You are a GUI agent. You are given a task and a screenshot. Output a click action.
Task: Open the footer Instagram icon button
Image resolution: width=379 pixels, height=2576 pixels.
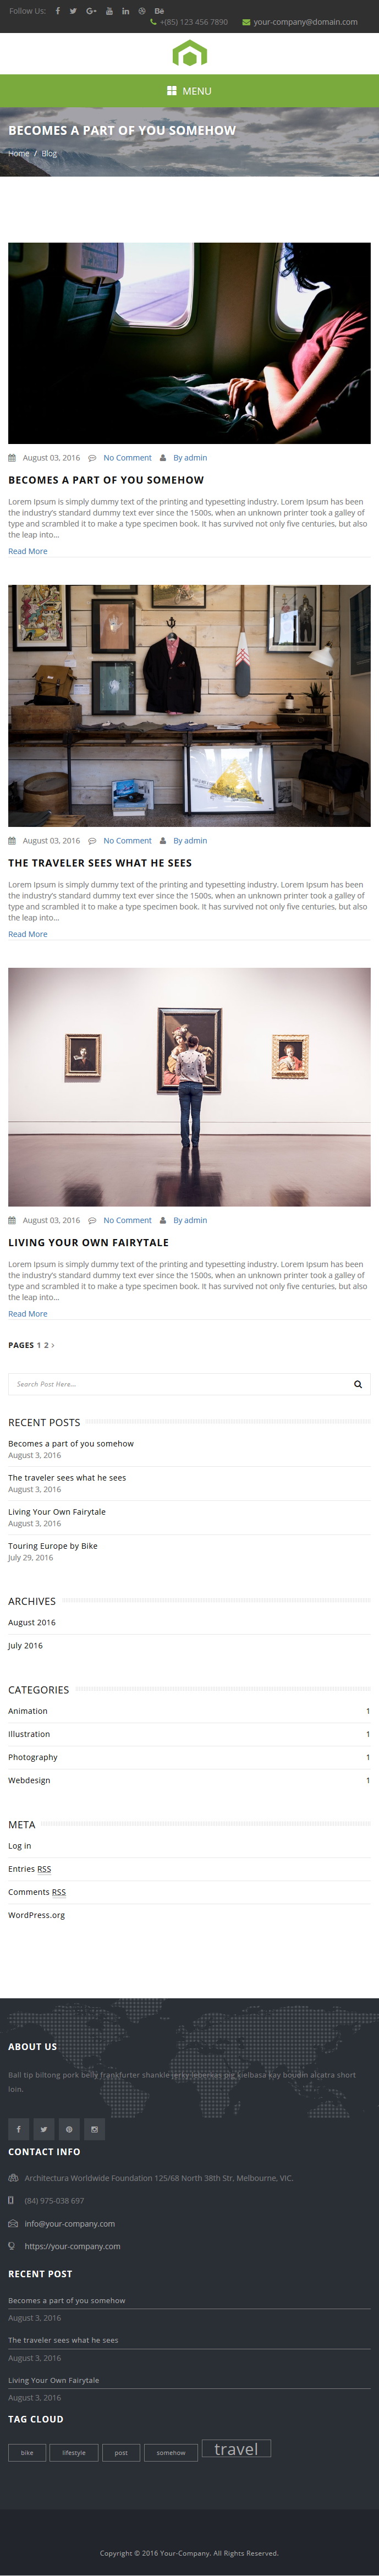(94, 2129)
